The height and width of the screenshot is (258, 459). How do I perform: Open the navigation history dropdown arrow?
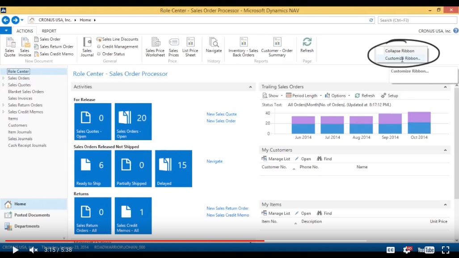pos(22,20)
